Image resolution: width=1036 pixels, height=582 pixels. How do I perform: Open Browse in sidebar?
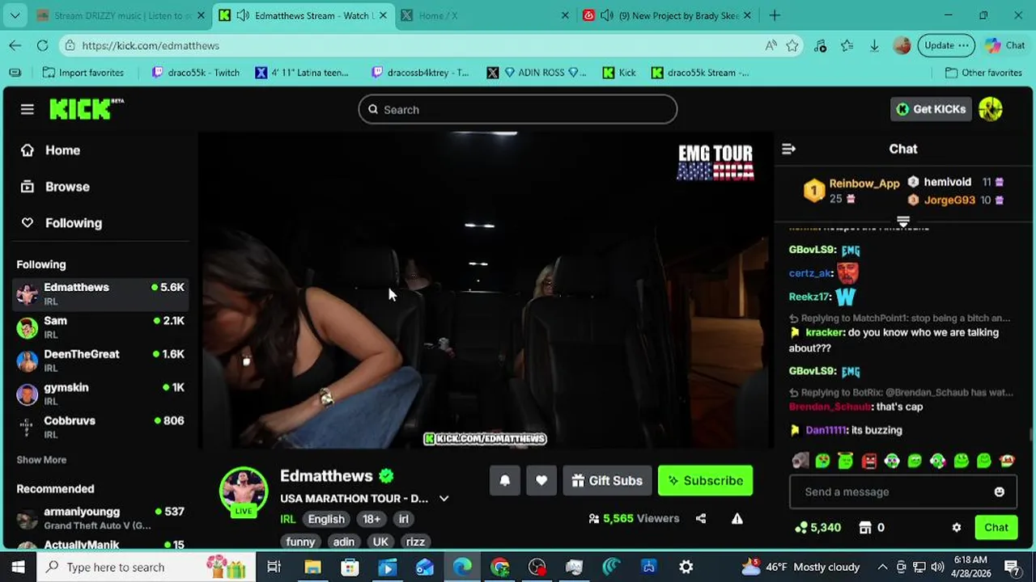67,187
